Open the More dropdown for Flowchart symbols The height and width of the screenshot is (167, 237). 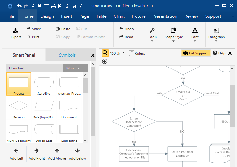[x=75, y=68]
